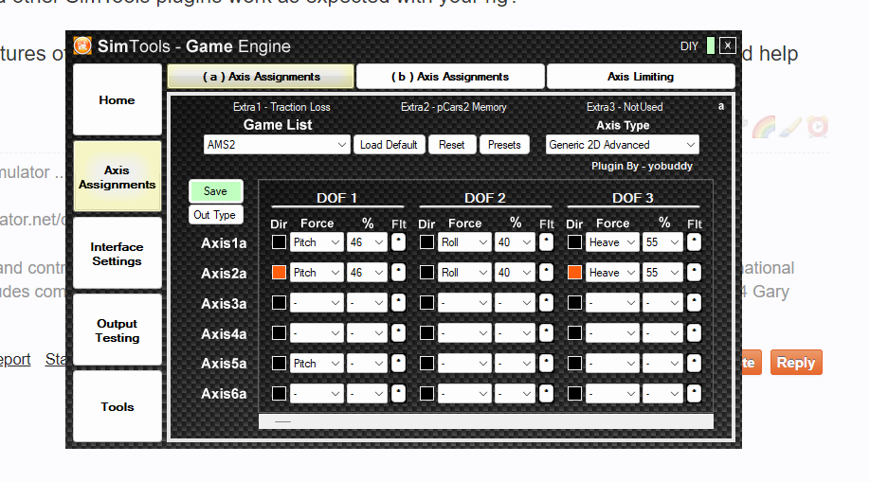Open Axis1a DOF 3 filter button
This screenshot has width=870, height=482.
click(x=694, y=242)
